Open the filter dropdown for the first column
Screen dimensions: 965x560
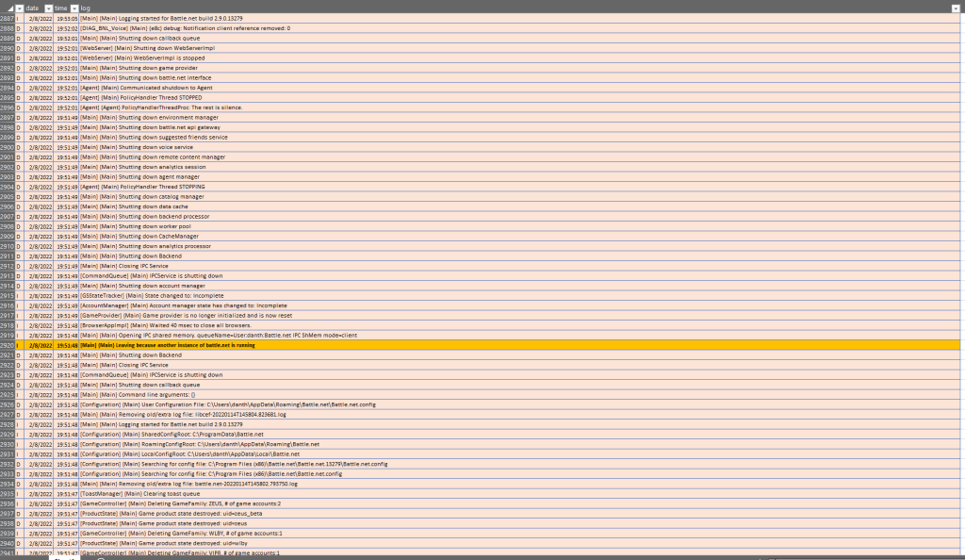point(20,8)
